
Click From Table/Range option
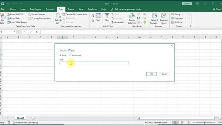point(17,22)
